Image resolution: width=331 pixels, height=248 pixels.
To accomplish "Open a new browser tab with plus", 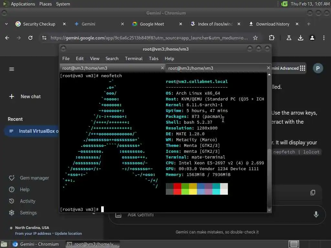I will click(x=309, y=24).
